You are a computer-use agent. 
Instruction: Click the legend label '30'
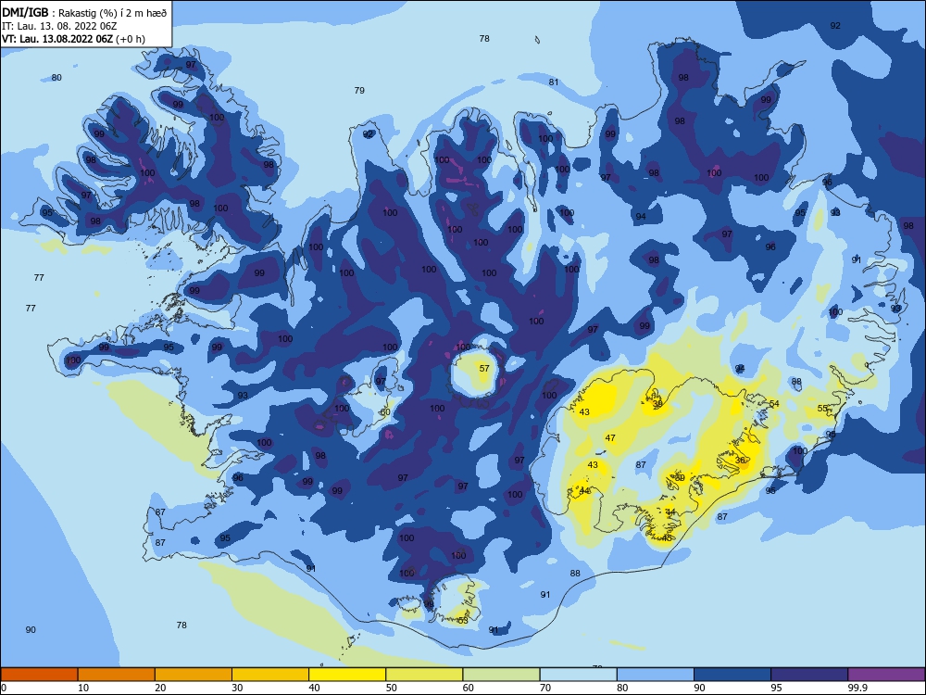pos(237,688)
